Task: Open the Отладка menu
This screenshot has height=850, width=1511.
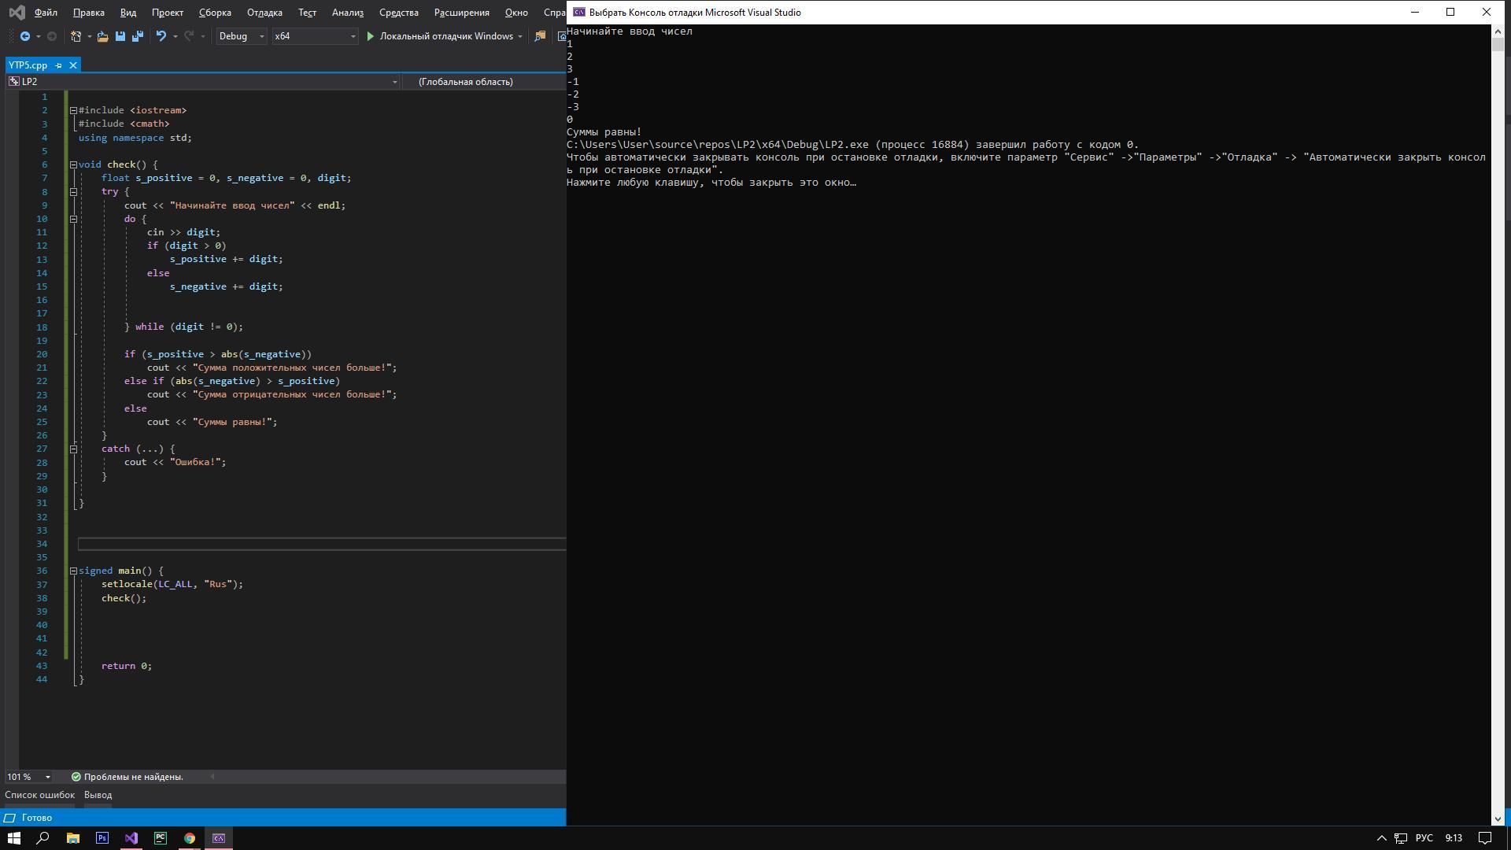Action: coord(264,13)
